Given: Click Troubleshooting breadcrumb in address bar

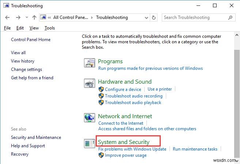Looking at the screenshot, I should coord(112,17).
